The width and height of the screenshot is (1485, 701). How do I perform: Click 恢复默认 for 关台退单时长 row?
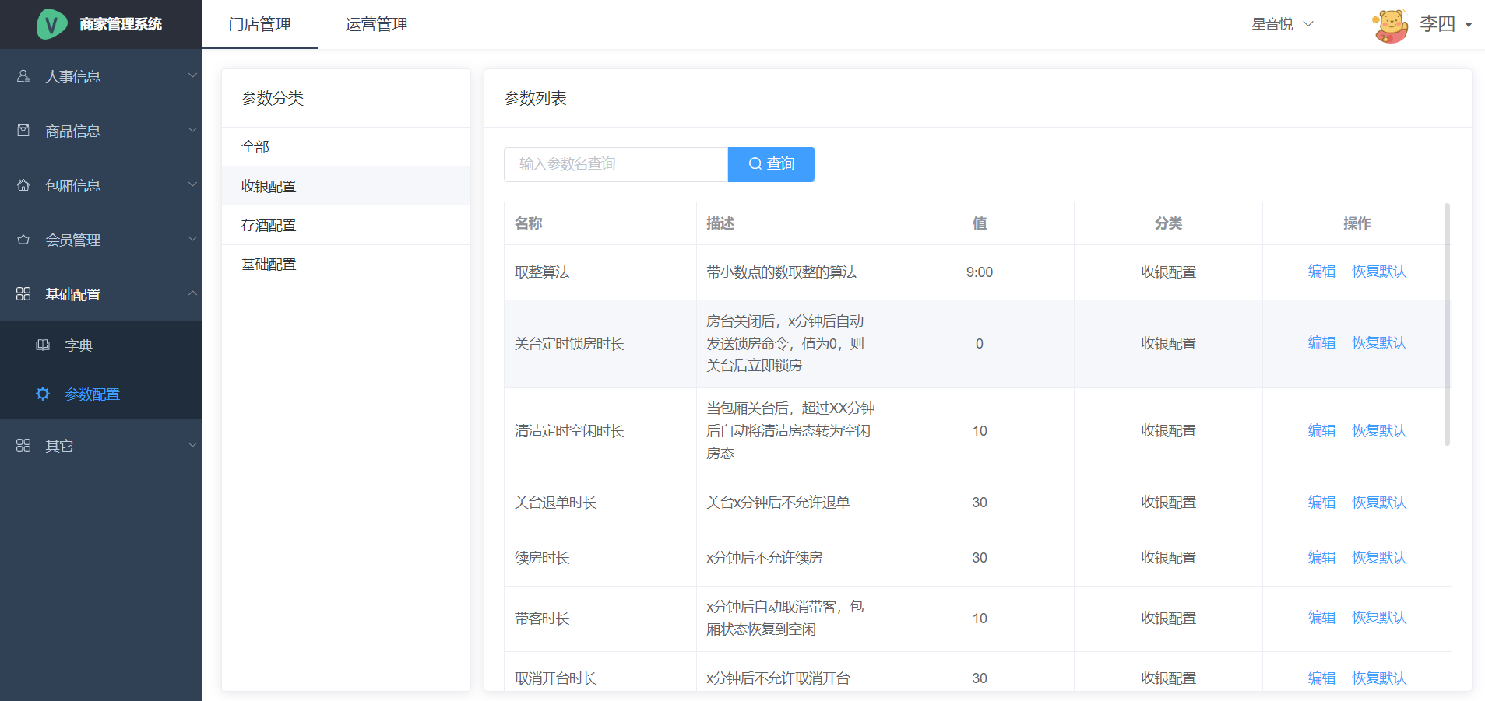pyautogui.click(x=1378, y=503)
